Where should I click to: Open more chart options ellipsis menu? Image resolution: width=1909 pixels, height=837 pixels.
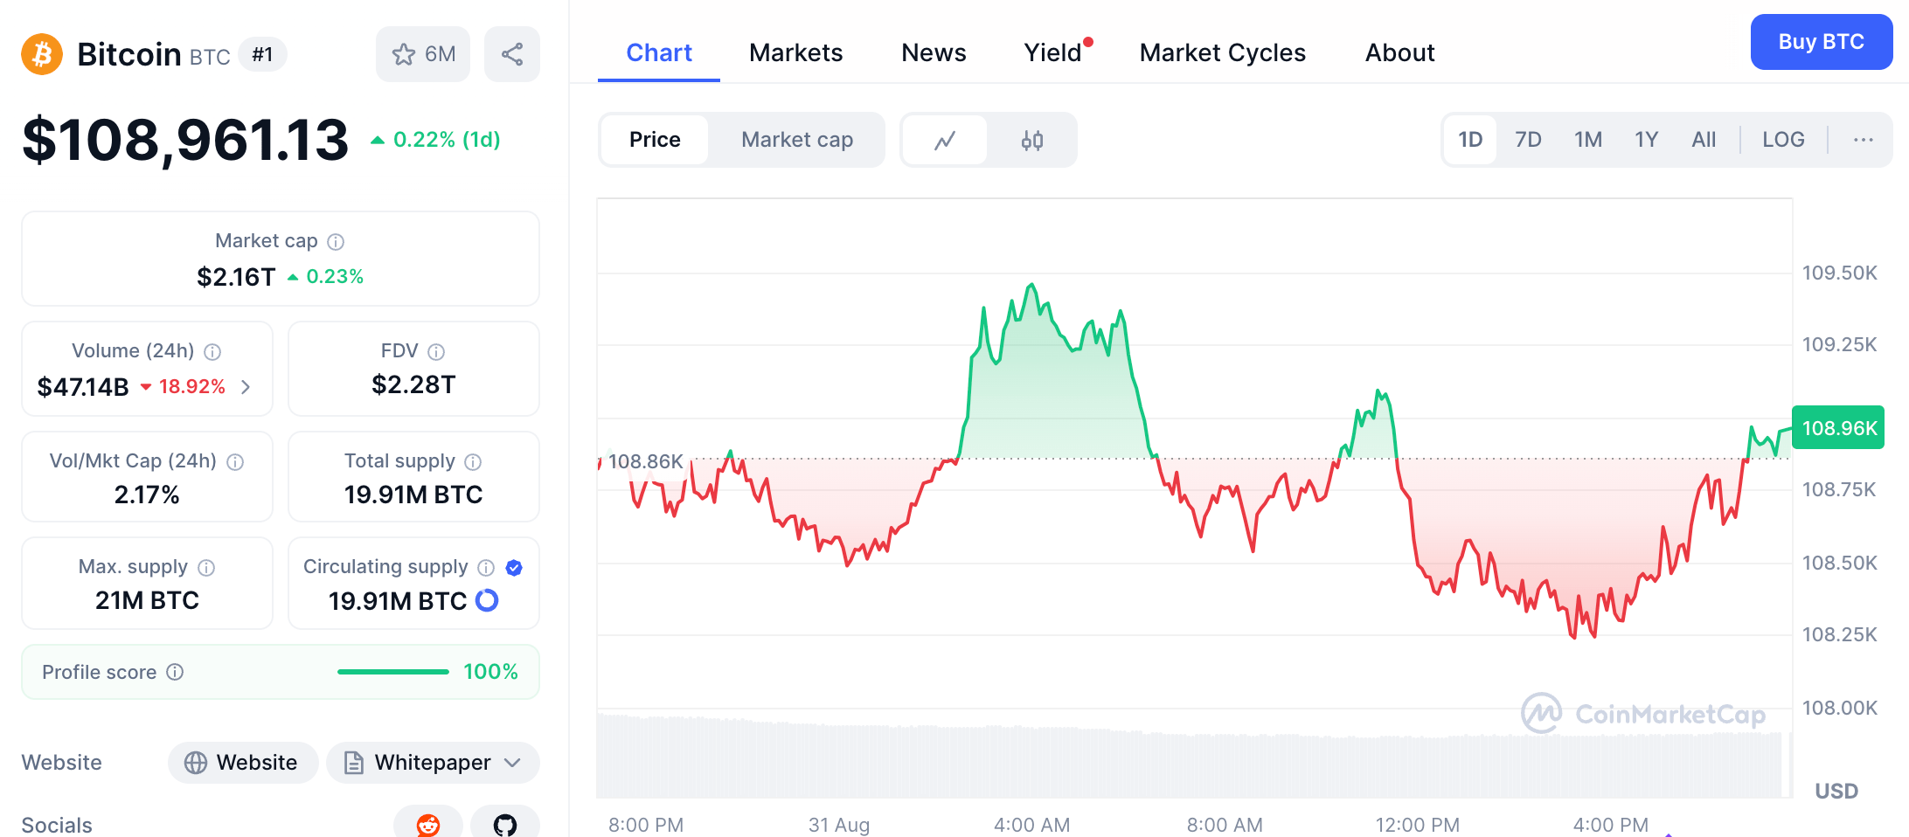pyautogui.click(x=1863, y=140)
